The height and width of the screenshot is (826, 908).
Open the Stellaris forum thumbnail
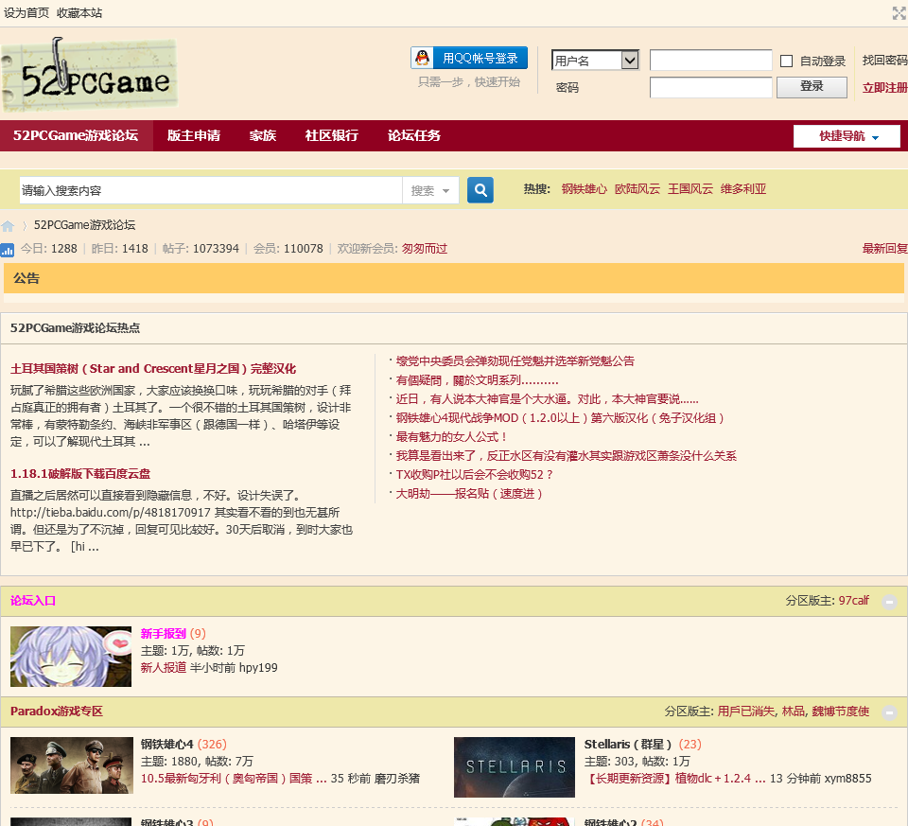[515, 767]
